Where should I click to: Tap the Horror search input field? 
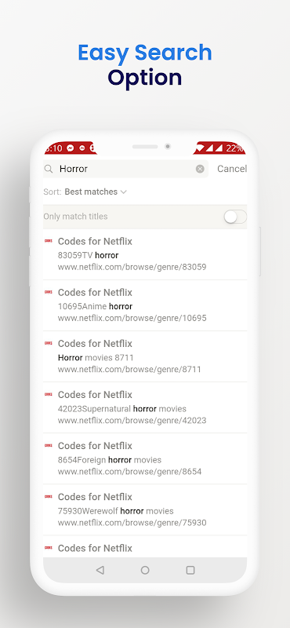(x=125, y=169)
